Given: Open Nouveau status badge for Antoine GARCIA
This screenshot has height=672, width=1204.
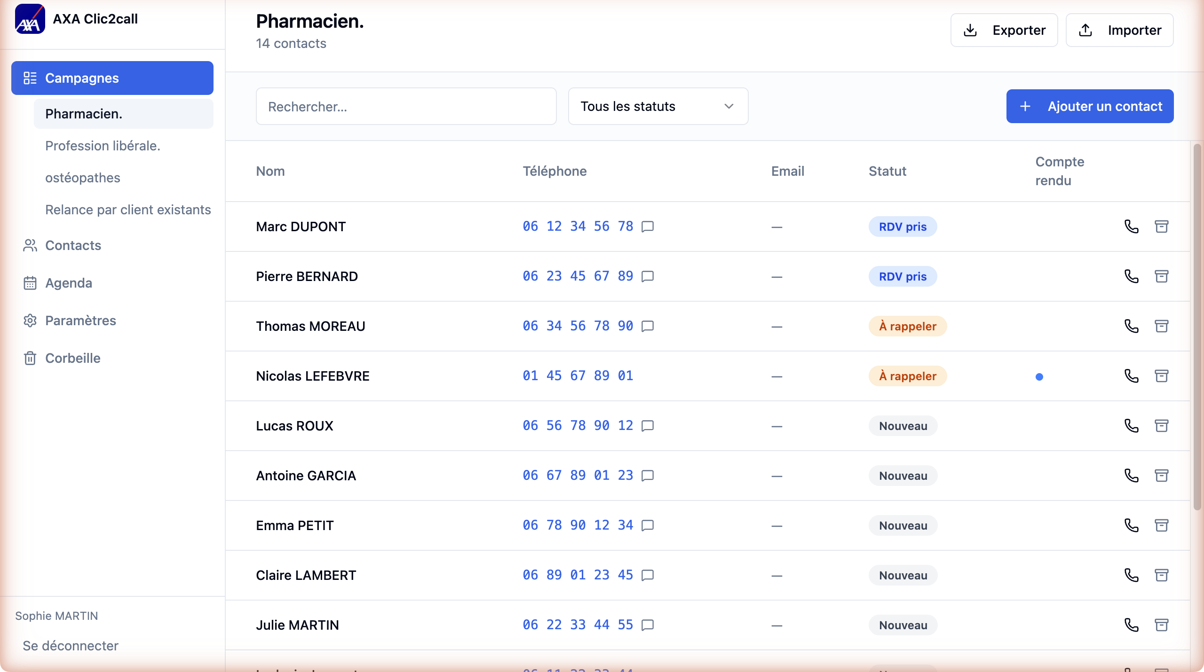Looking at the screenshot, I should click(x=903, y=476).
